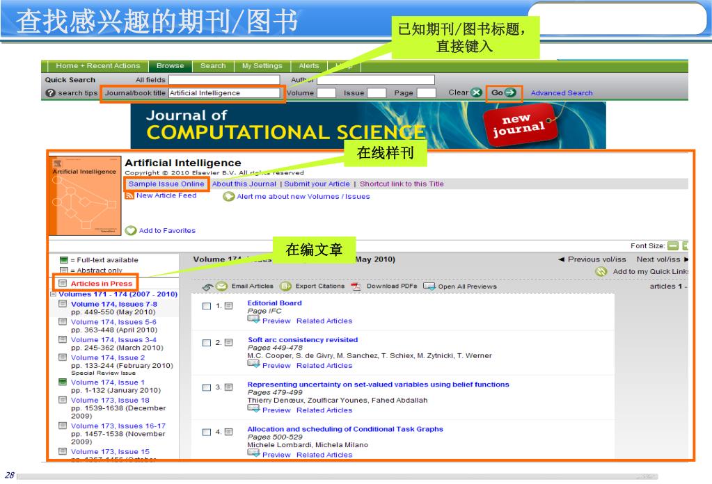Click the search tips question mark icon
This screenshot has width=712, height=484.
(x=50, y=93)
